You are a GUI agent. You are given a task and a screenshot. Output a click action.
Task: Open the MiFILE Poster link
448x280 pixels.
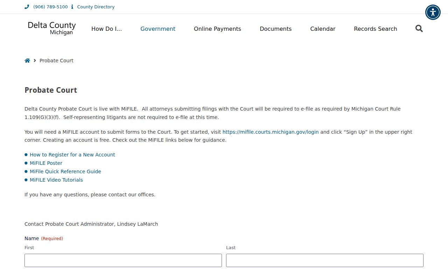click(x=46, y=163)
